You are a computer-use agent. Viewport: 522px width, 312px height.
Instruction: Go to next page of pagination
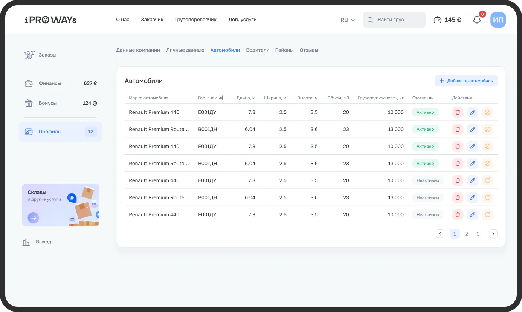[493, 234]
